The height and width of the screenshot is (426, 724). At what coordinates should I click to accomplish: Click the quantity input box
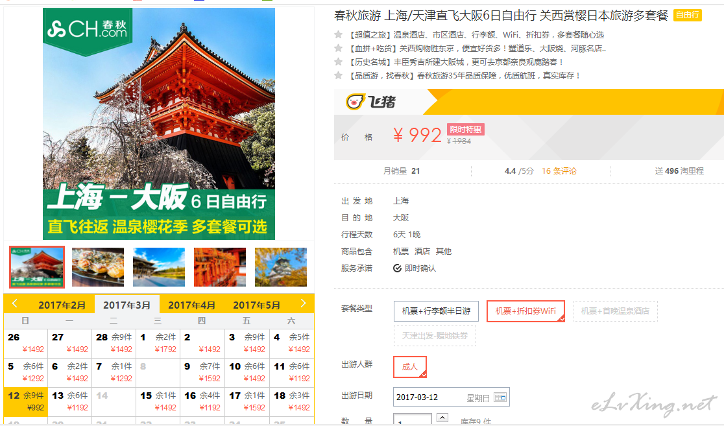[413, 420]
